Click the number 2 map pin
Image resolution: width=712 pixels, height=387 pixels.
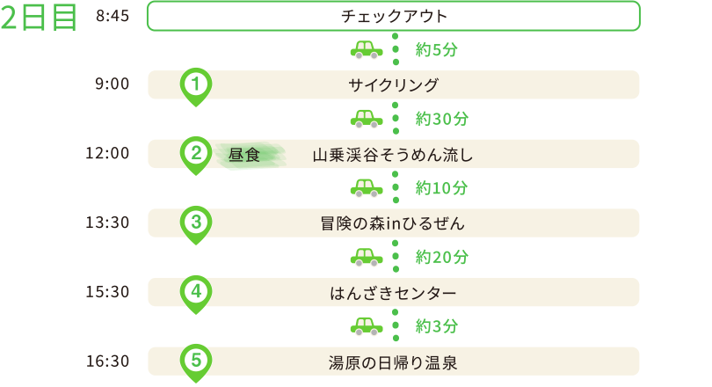click(196, 155)
